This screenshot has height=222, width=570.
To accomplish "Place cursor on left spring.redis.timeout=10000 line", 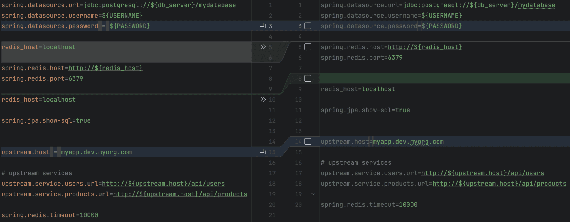I will [50, 215].
